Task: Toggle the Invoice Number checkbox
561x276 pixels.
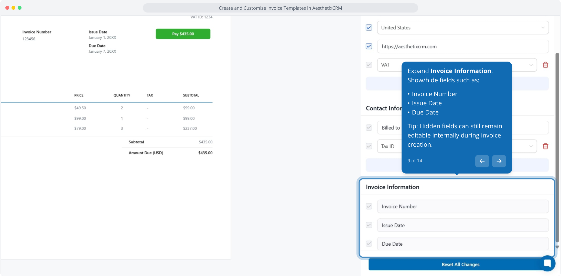Action: tap(369, 206)
